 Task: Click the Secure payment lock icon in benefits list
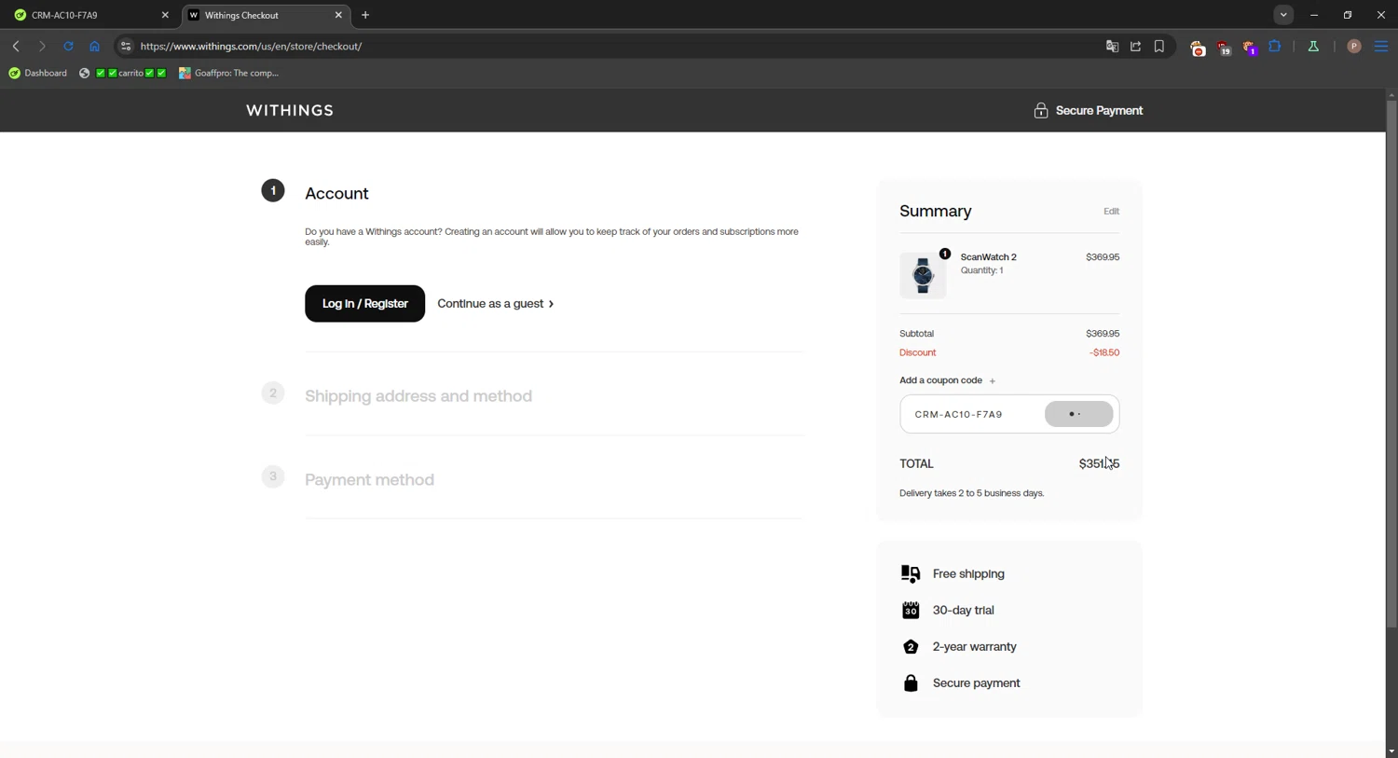tap(911, 683)
